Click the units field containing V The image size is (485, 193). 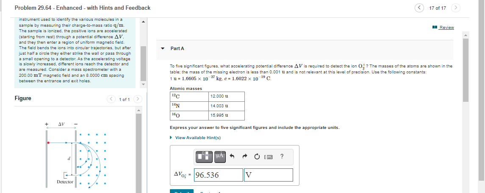click(269, 175)
